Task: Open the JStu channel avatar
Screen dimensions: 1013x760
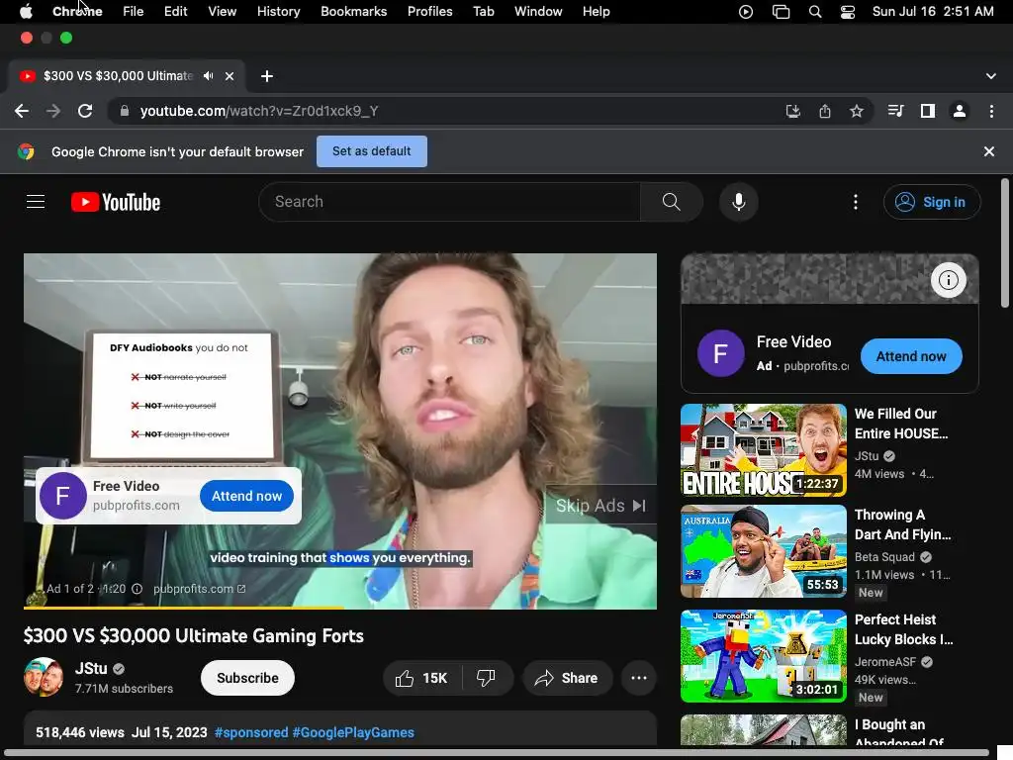Action: pos(44,677)
